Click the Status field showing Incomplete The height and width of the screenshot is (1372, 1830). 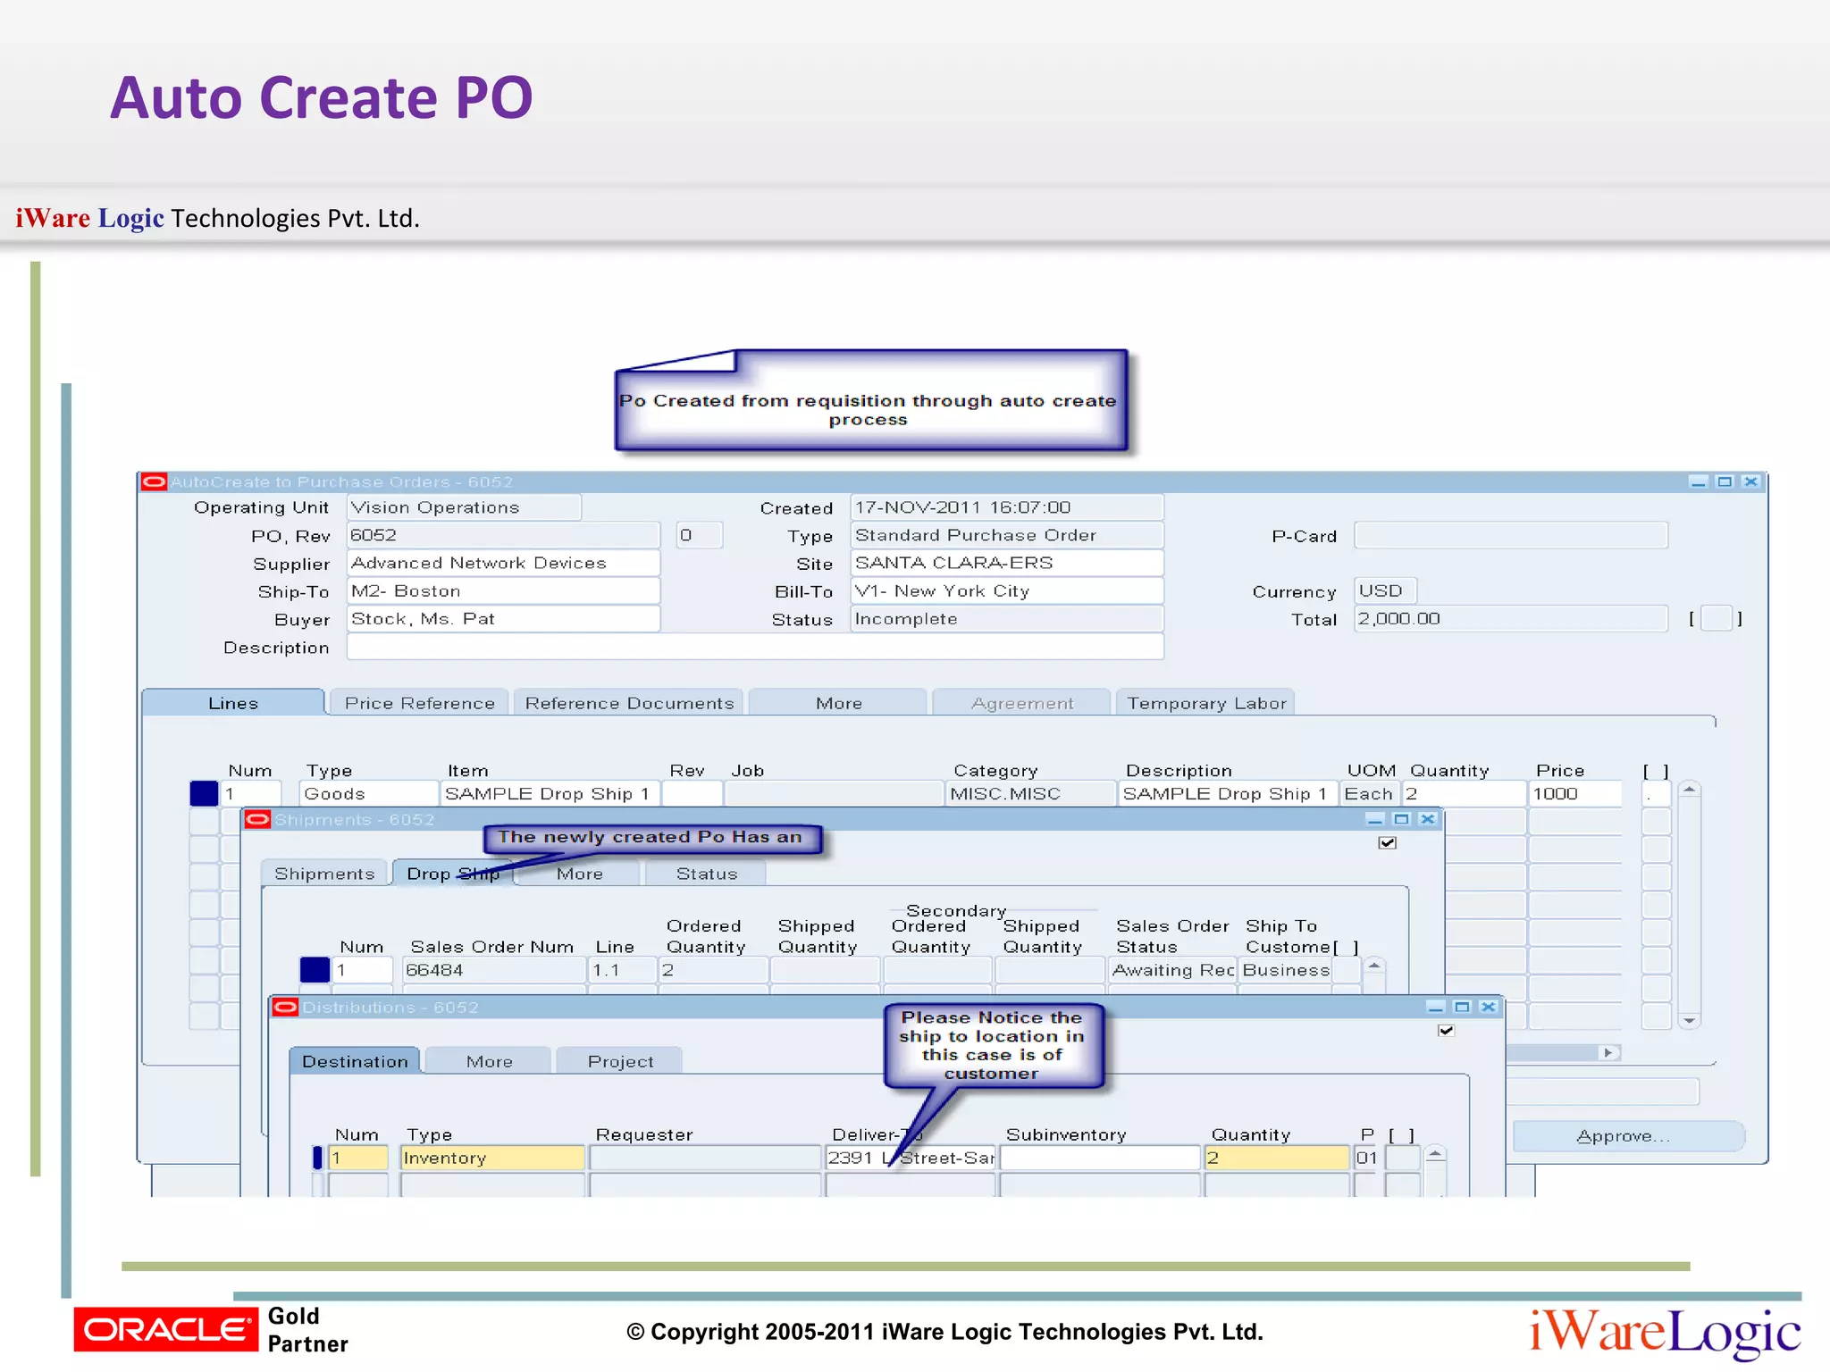[1007, 619]
